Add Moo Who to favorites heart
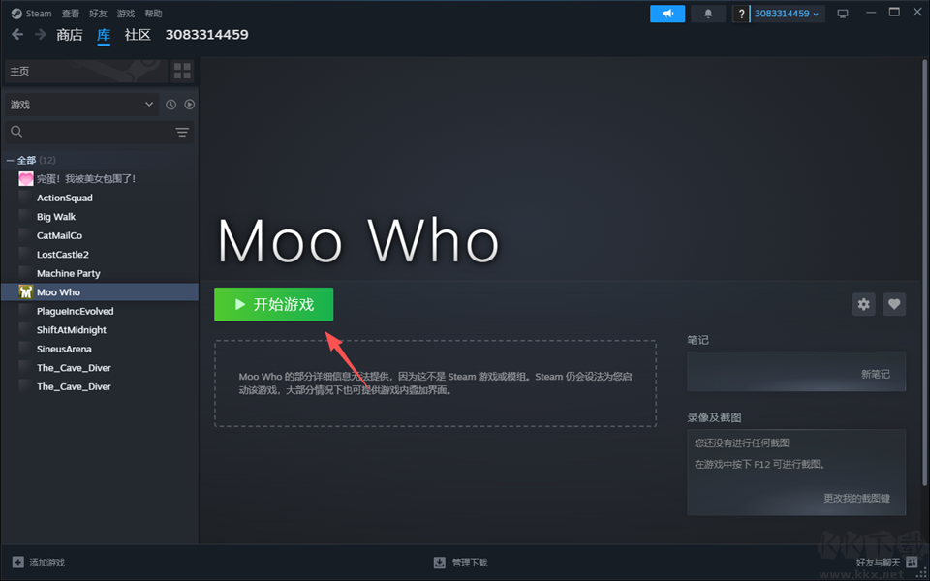Viewport: 930px width, 581px height. (x=894, y=304)
